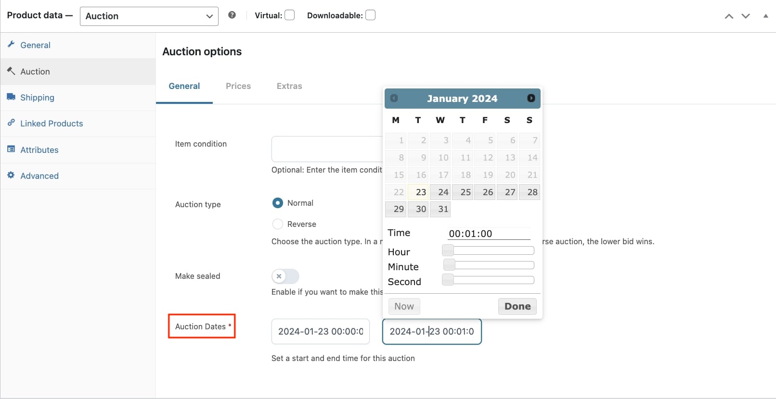This screenshot has height=399, width=776.
Task: Move the product data panel up
Action: click(x=729, y=16)
